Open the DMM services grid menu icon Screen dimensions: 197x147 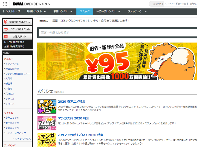click(5, 4)
